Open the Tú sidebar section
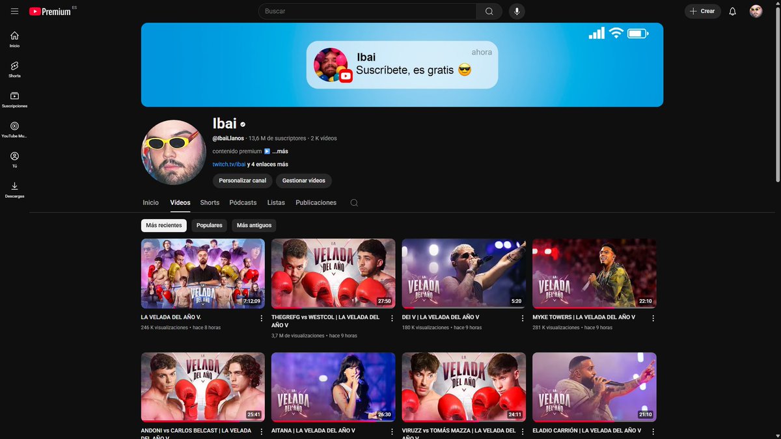The width and height of the screenshot is (781, 439). (x=14, y=159)
